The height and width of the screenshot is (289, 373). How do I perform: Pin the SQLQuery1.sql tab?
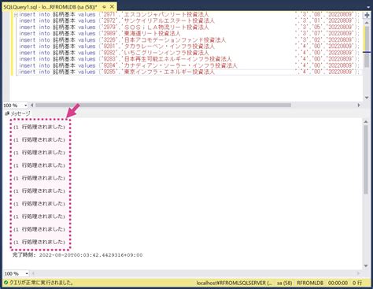(x=104, y=6)
